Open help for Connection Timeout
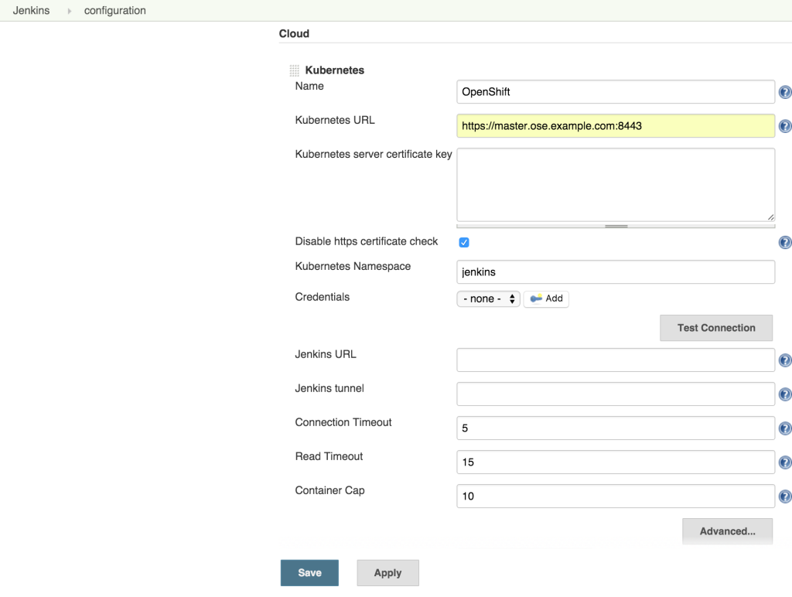The height and width of the screenshot is (597, 792). tap(785, 428)
